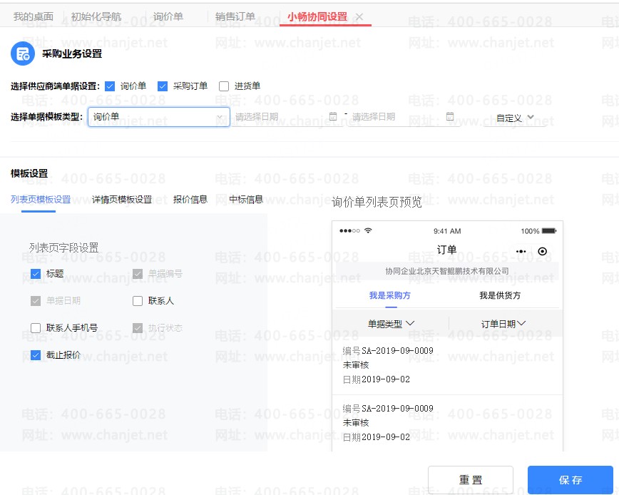The width and height of the screenshot is (619, 495).
Task: Switch to the 销售订单 tab
Action: click(235, 17)
